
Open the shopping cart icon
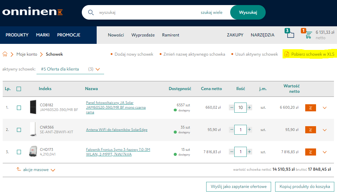pos(307,34)
